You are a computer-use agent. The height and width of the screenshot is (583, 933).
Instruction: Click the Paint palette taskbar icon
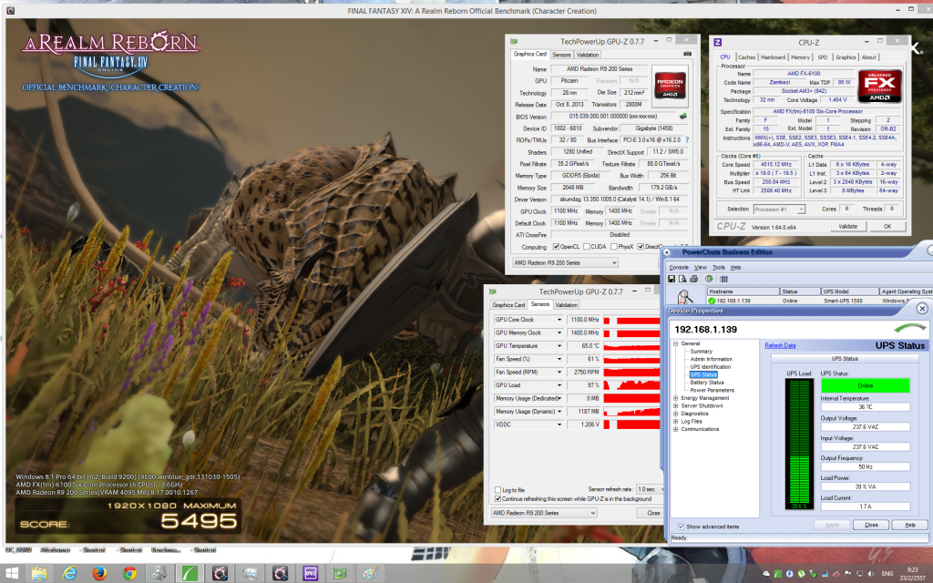click(370, 574)
